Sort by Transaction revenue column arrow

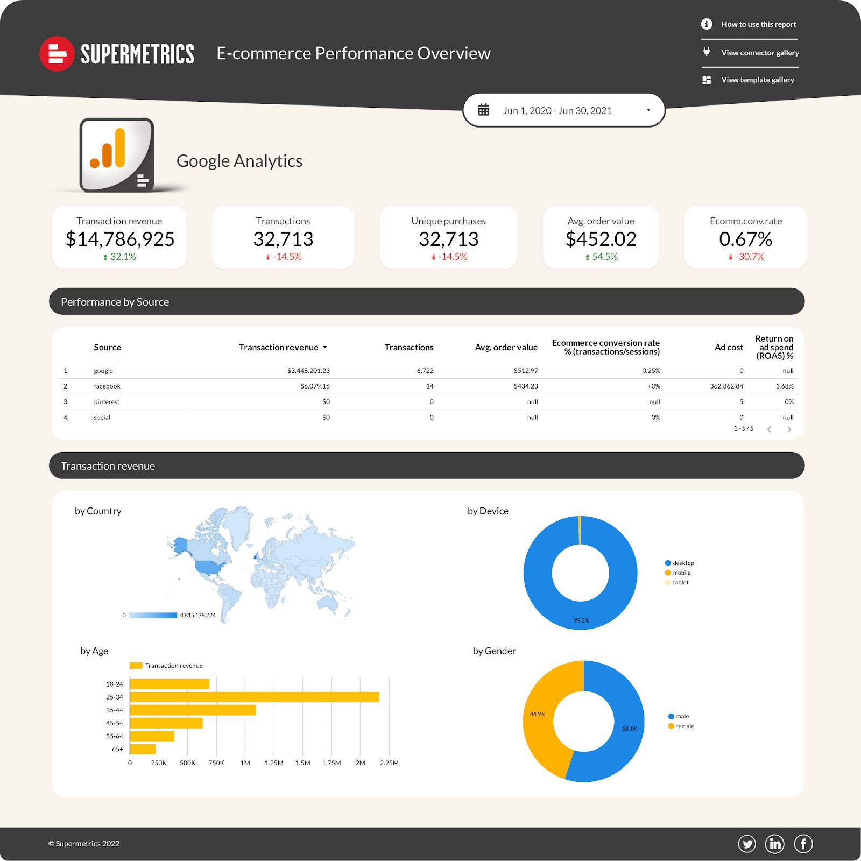pyautogui.click(x=325, y=348)
